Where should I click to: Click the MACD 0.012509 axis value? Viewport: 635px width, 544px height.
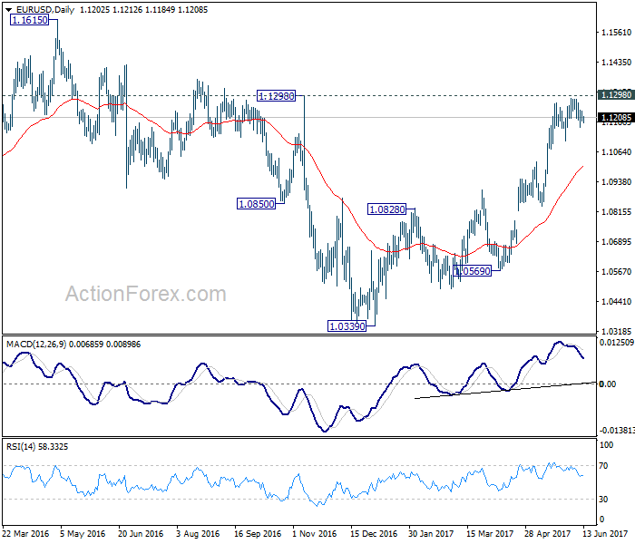[x=617, y=343]
